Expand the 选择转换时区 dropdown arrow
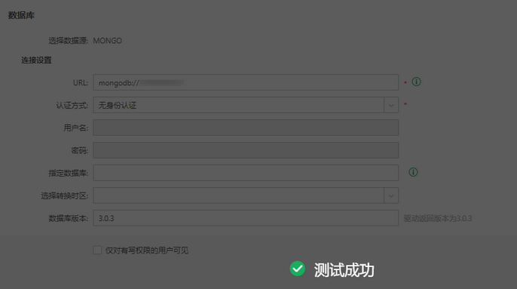Screen dimensions: 517x289 point(391,195)
